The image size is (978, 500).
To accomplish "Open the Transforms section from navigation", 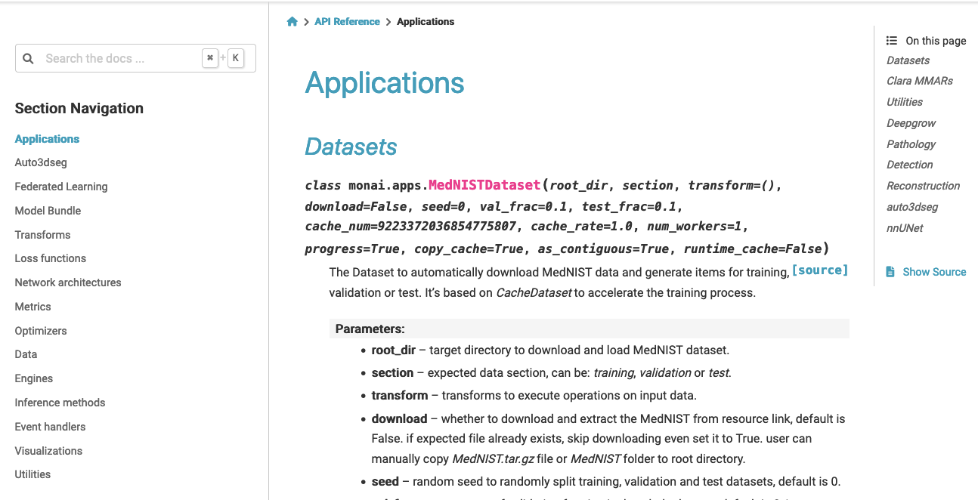I will click(42, 235).
